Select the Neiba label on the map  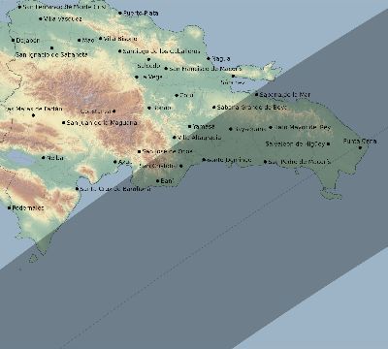coord(55,158)
